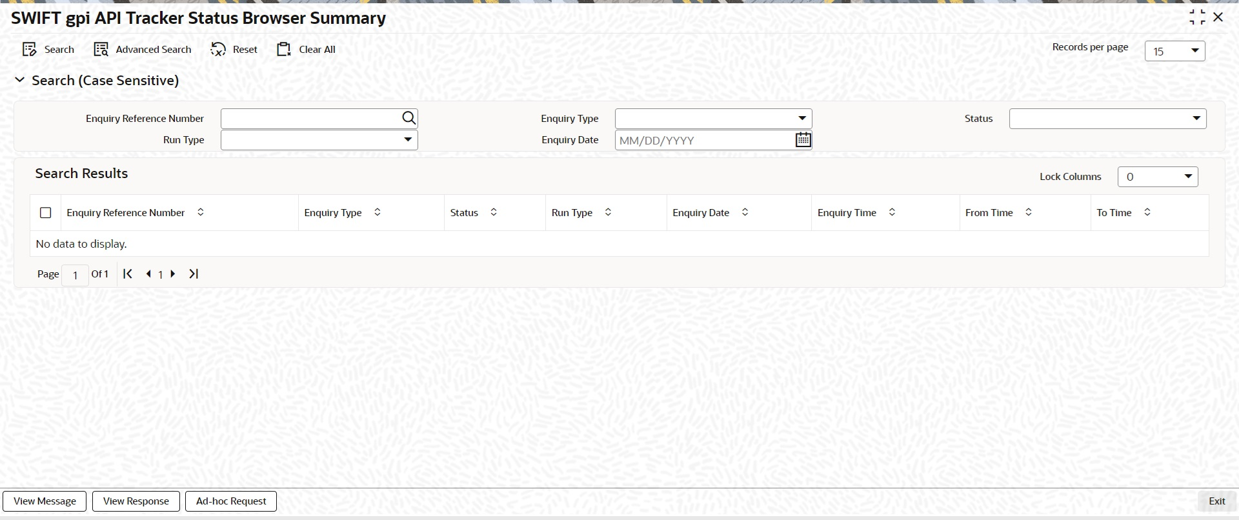Click the View Response button

(x=136, y=501)
